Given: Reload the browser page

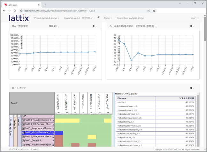Looking at the screenshot, I should point(15,11).
